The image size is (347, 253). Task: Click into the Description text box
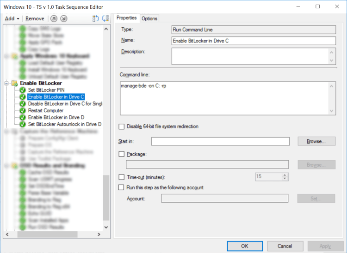point(250,56)
